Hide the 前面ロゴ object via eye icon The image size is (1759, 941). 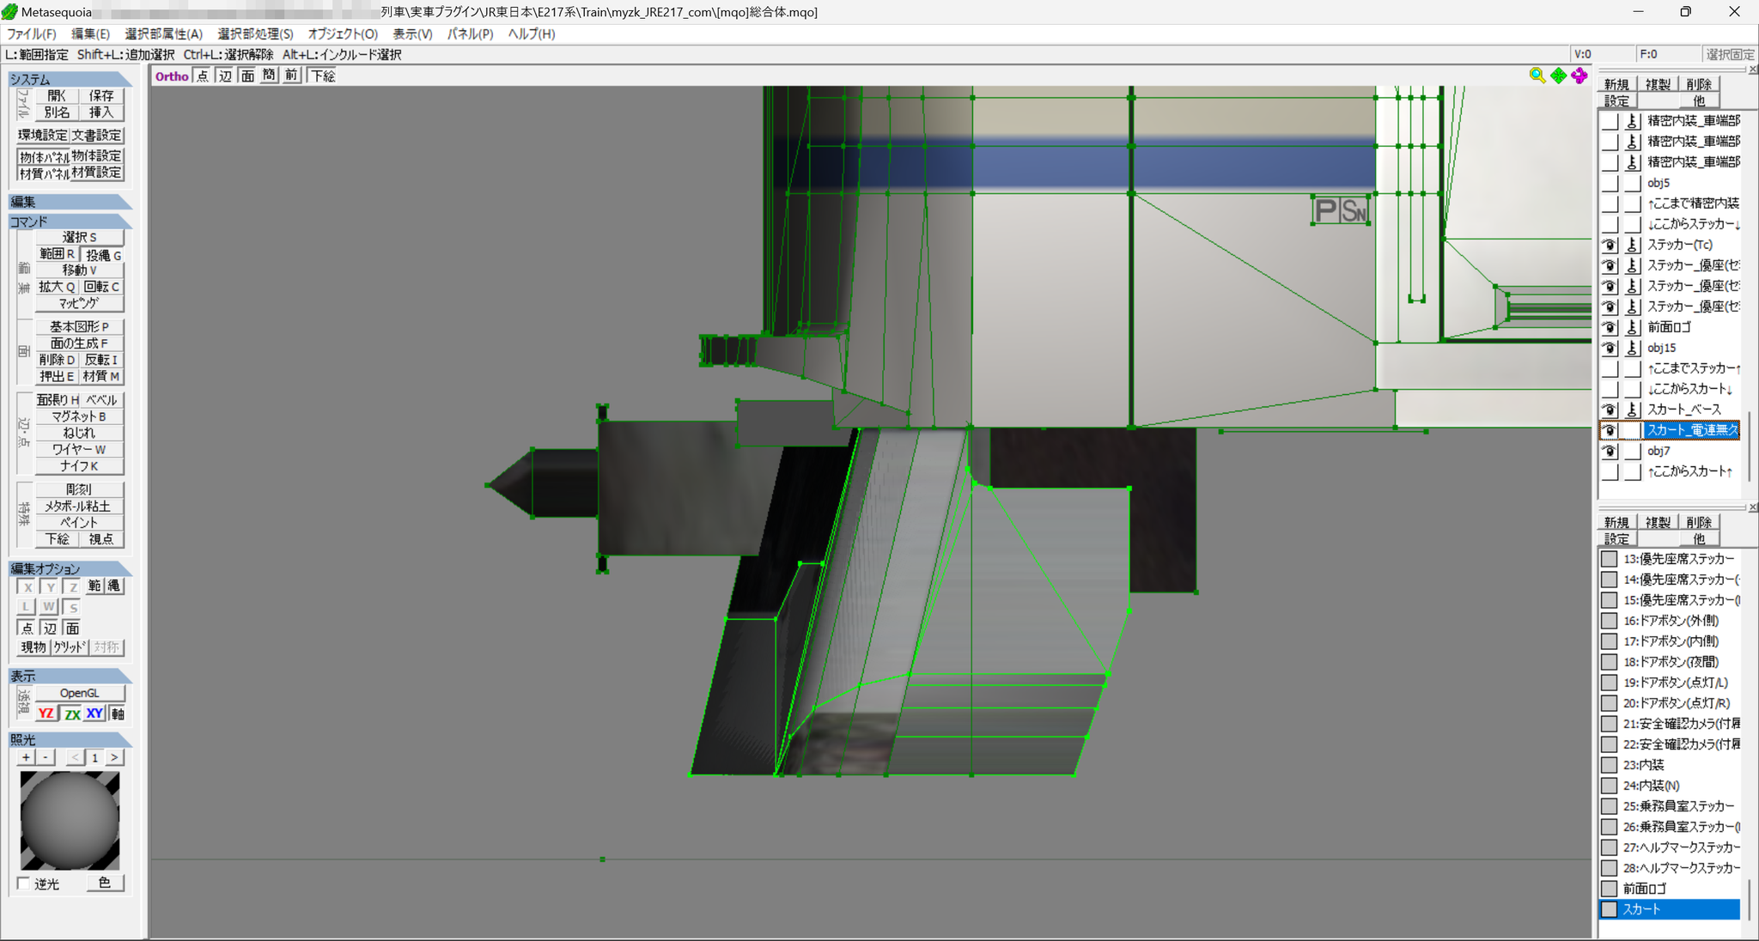pos(1610,327)
